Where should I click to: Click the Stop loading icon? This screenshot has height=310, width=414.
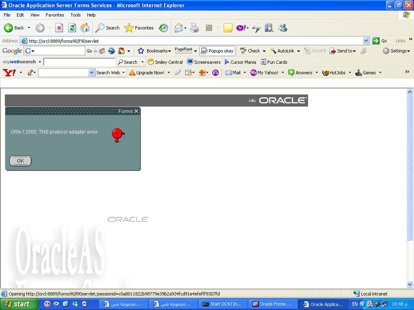(x=59, y=28)
